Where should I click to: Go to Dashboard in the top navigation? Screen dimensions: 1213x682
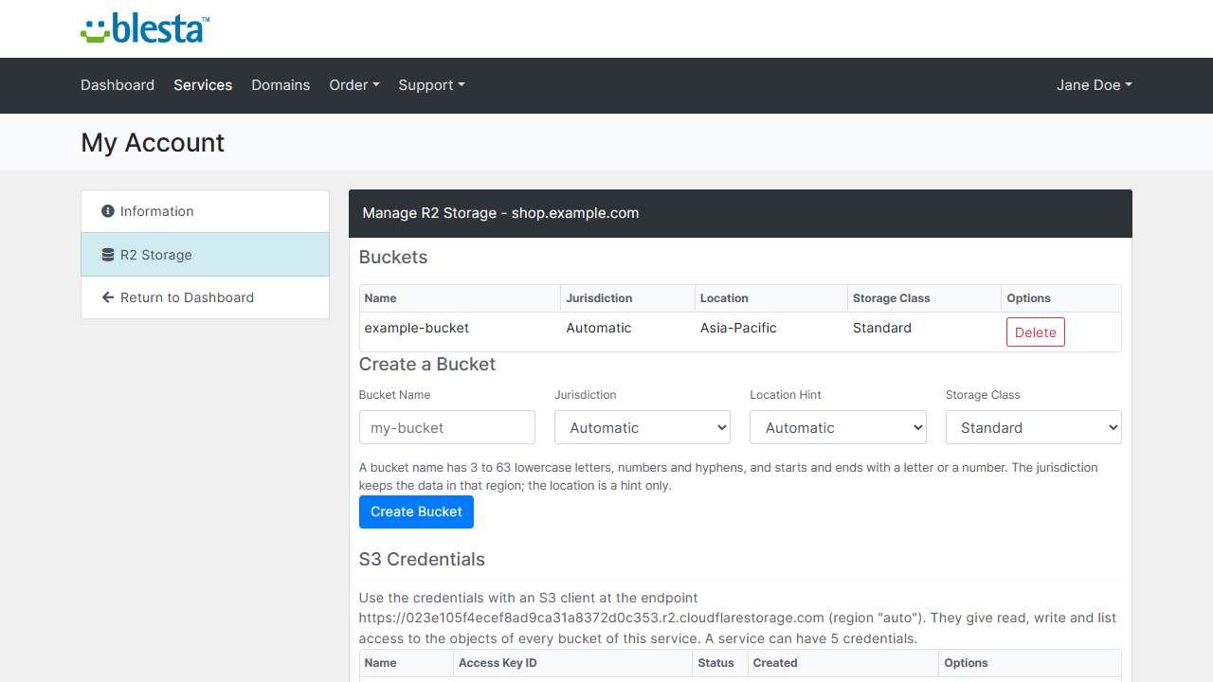(x=118, y=85)
